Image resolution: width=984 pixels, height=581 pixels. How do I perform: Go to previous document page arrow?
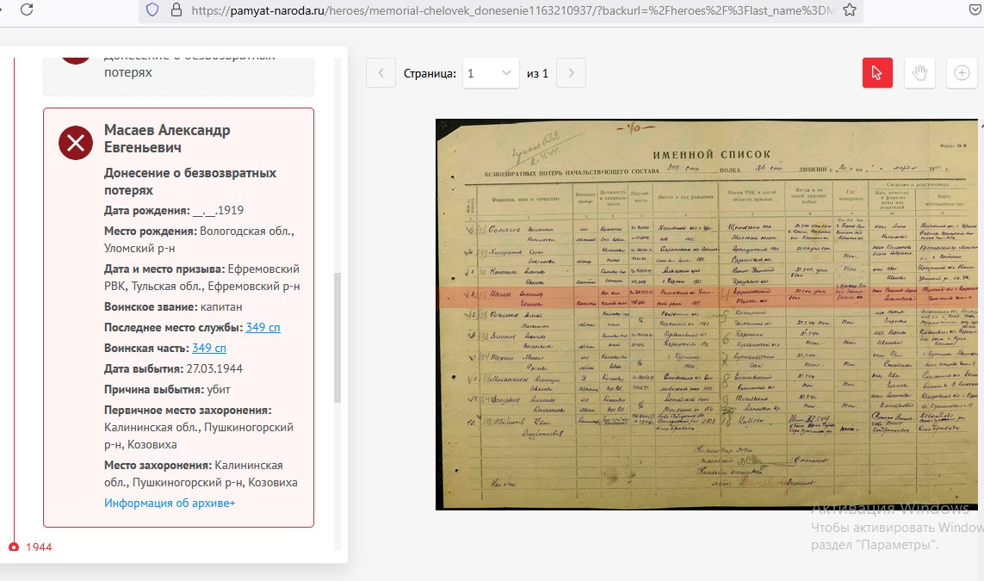381,73
